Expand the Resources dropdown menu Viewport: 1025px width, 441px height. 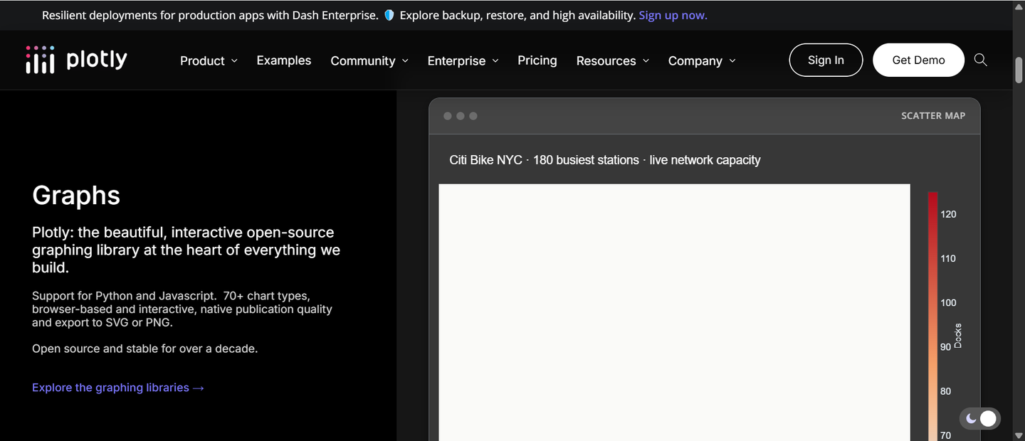[613, 61]
